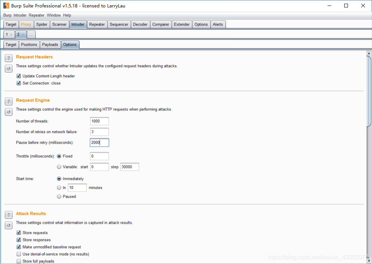Switch to the Extender tab
The width and height of the screenshot is (372, 264).
coord(182,24)
